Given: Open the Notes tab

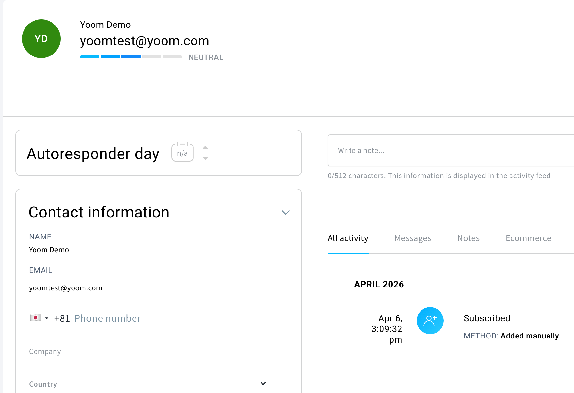Looking at the screenshot, I should (468, 238).
